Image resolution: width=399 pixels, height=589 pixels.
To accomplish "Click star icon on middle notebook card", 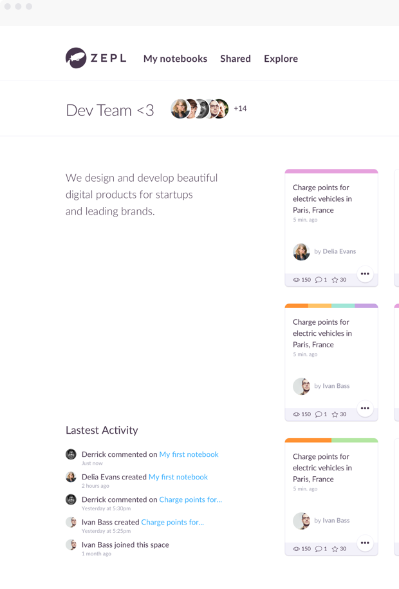I will point(335,414).
